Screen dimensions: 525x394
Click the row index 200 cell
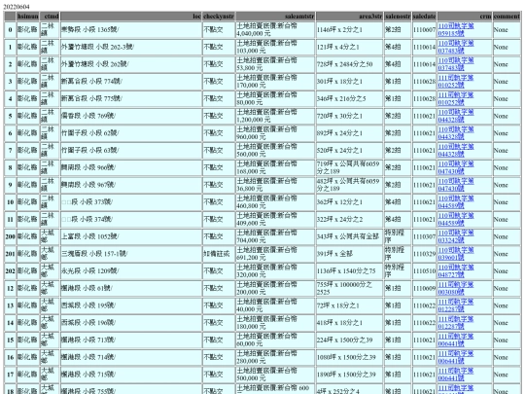(x=10, y=236)
